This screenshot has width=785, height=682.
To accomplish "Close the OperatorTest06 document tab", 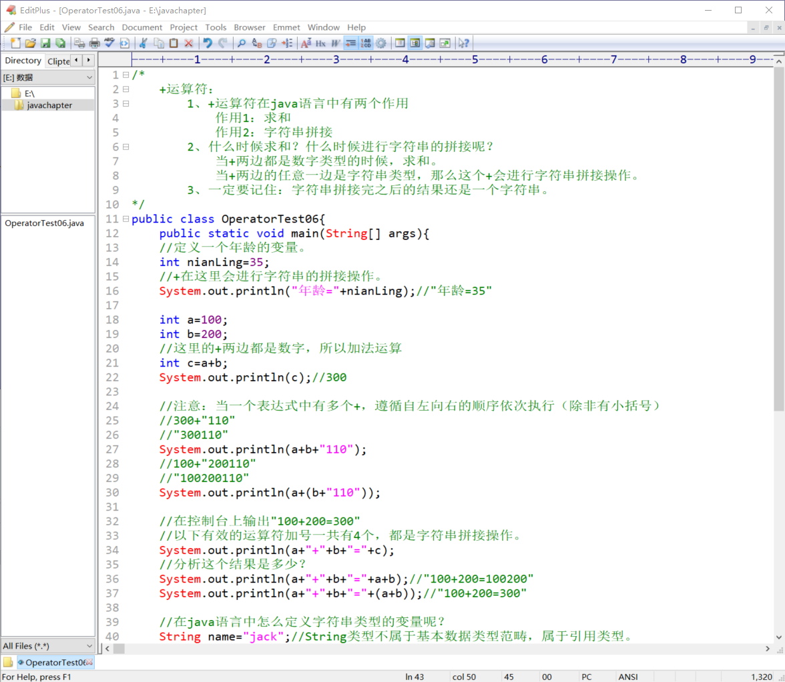I will pos(89,663).
